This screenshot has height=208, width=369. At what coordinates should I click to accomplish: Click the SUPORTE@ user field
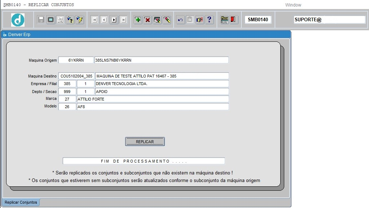[329, 19]
